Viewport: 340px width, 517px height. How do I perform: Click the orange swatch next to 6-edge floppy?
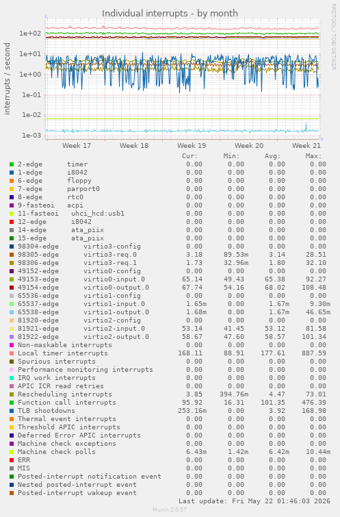(12, 181)
